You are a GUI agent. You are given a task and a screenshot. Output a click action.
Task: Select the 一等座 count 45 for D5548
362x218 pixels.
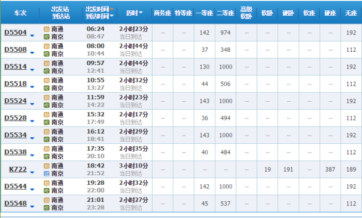pos(205,204)
